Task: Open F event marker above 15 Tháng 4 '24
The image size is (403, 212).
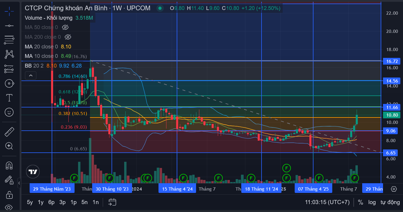Action: pyautogui.click(x=183, y=178)
